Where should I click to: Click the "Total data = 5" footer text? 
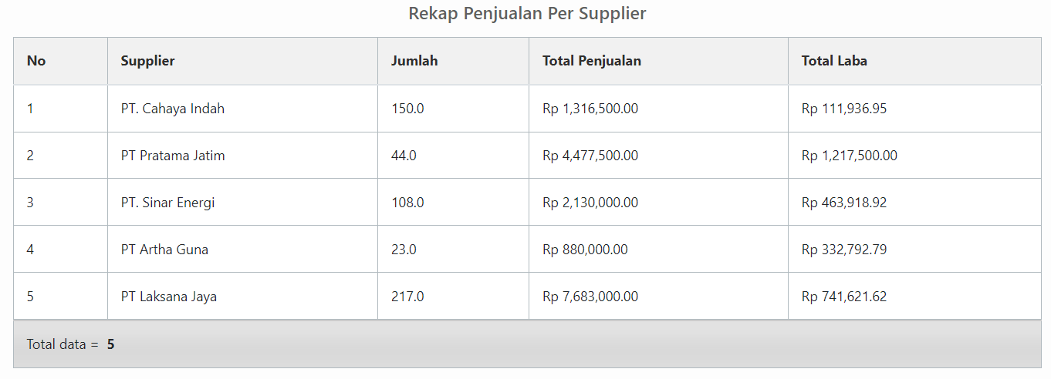click(x=70, y=344)
